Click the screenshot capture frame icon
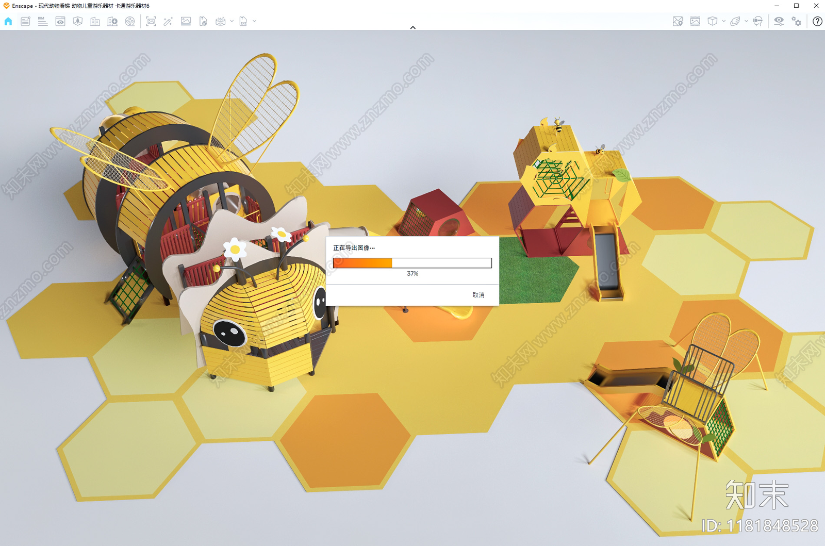 (x=151, y=21)
